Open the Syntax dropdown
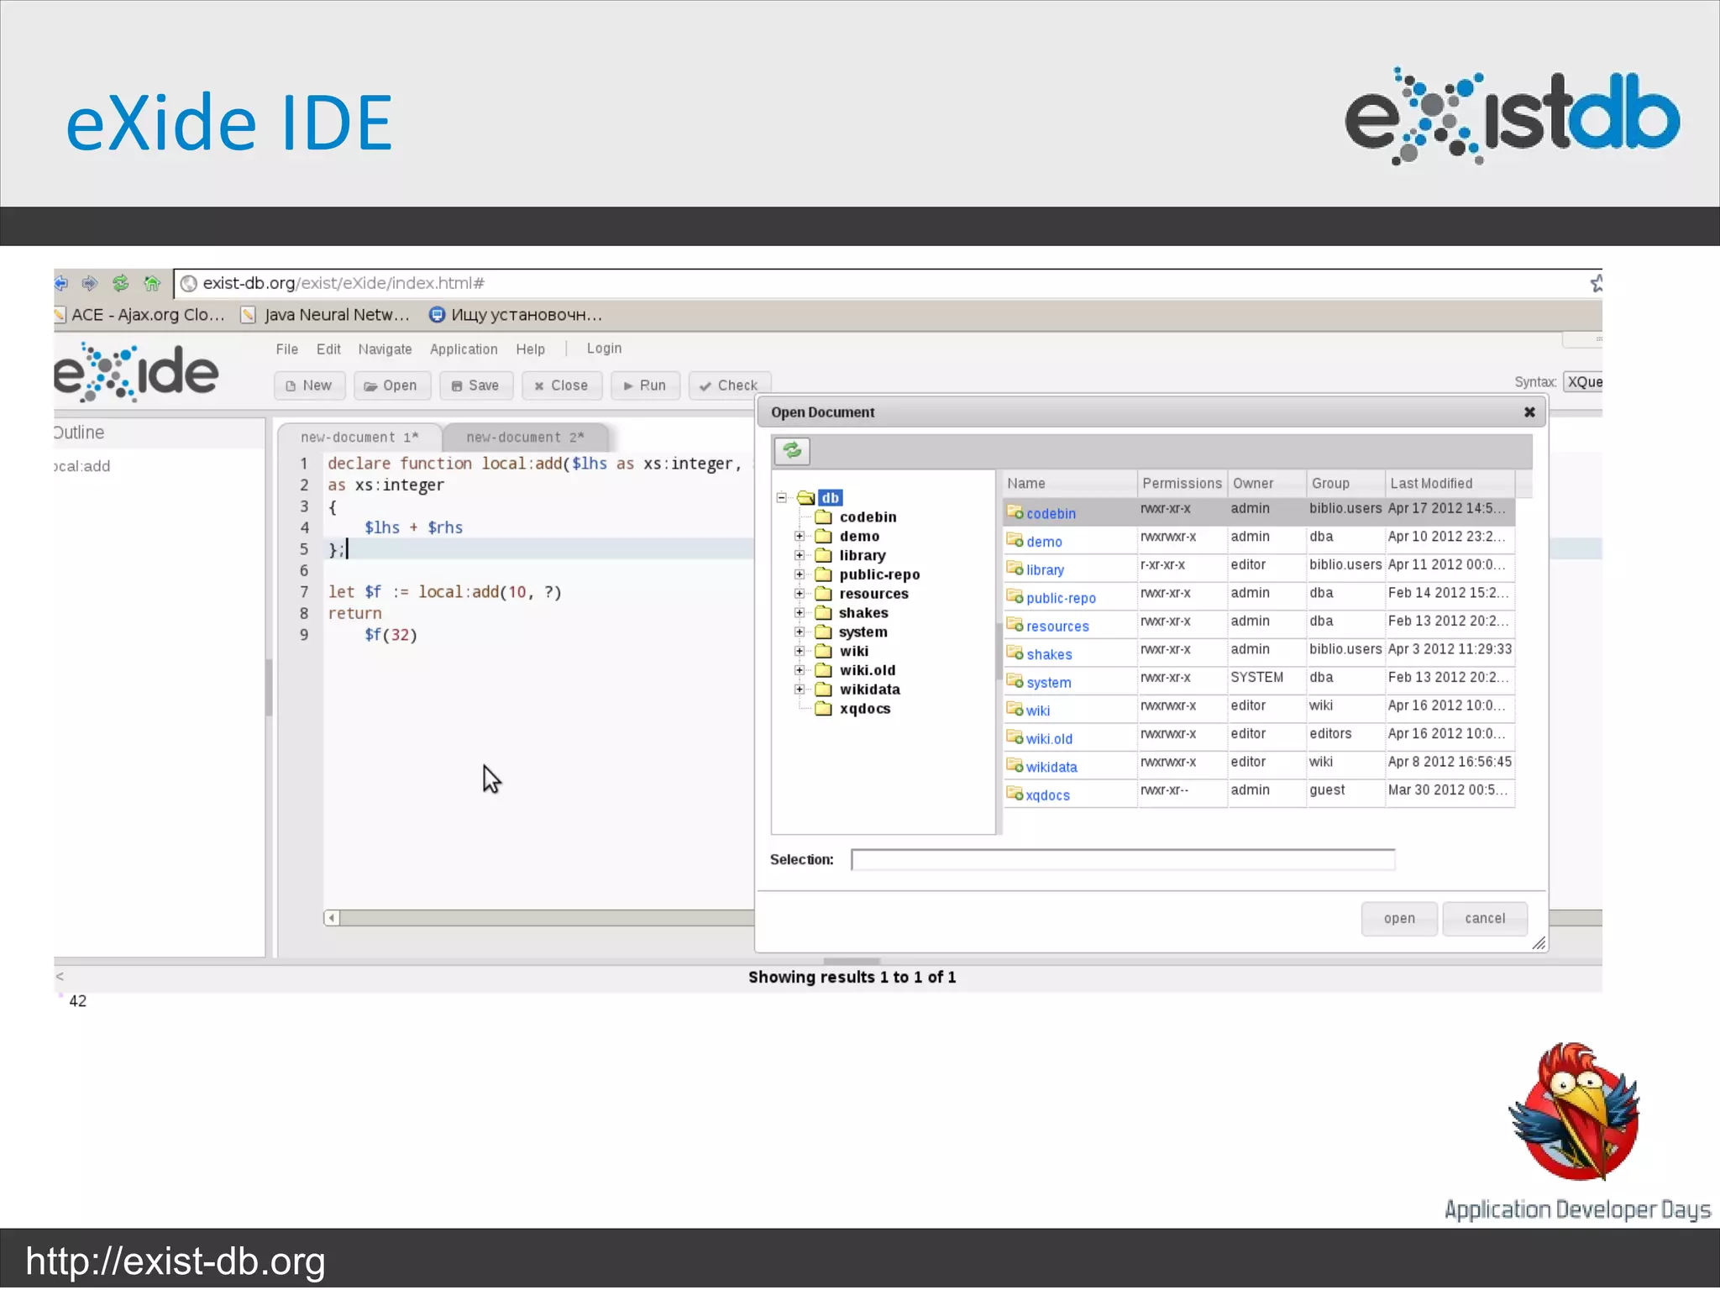Viewport: 1720px width, 1290px height. (1582, 382)
